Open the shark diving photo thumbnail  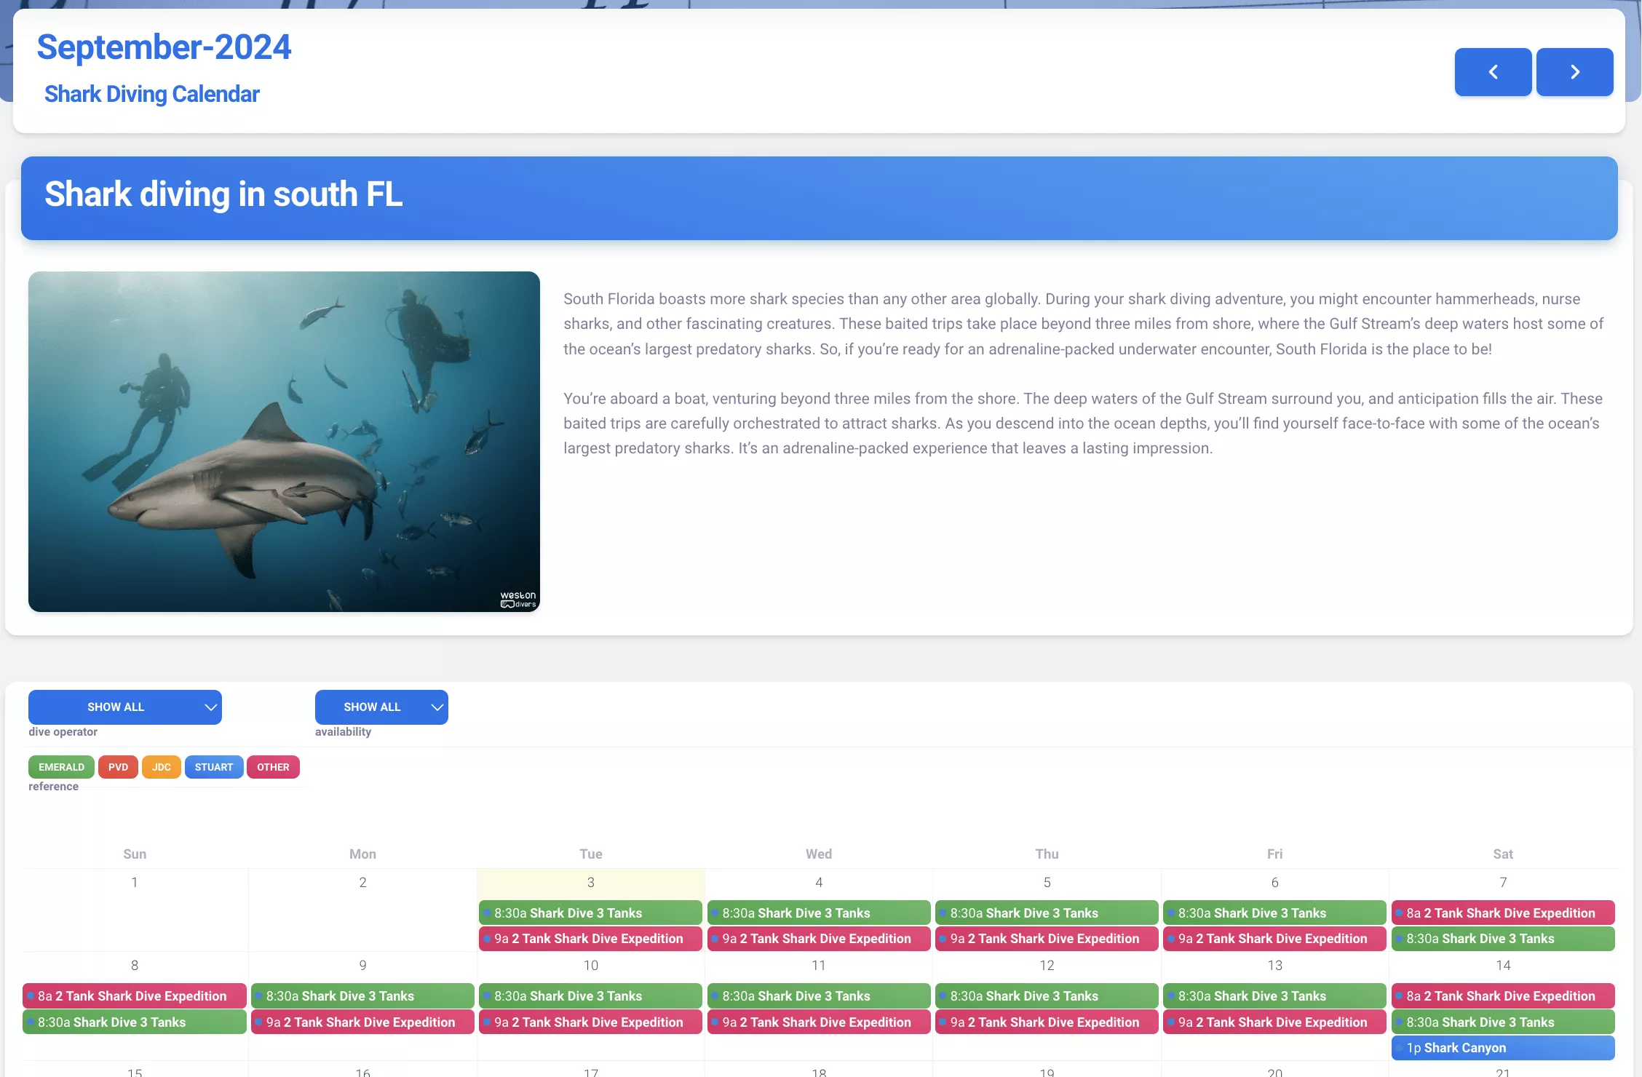click(284, 442)
